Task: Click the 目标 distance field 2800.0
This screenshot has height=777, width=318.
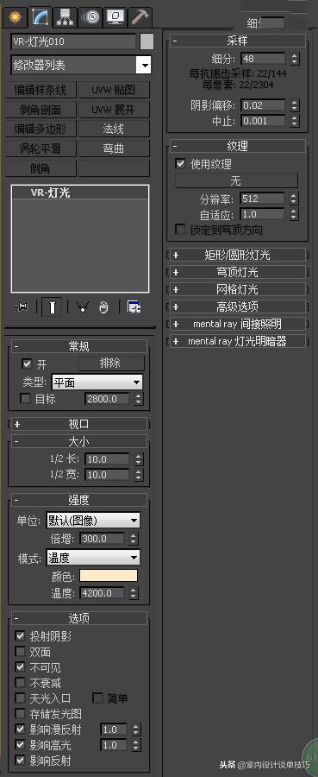Action: click(x=108, y=399)
